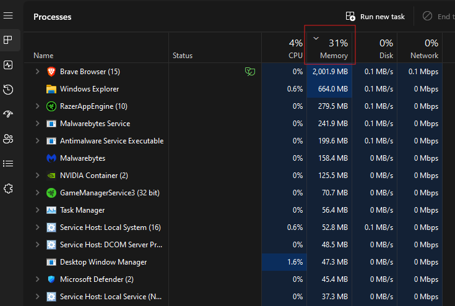Open the Services sidebar icon
This screenshot has width=455, height=306.
tap(8, 189)
